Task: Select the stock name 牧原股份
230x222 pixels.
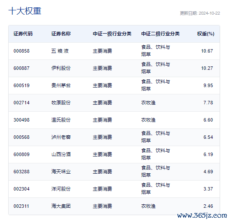Action: click(x=61, y=103)
